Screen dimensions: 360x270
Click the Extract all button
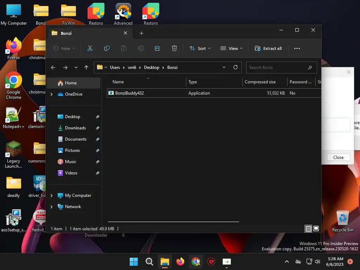pos(268,49)
